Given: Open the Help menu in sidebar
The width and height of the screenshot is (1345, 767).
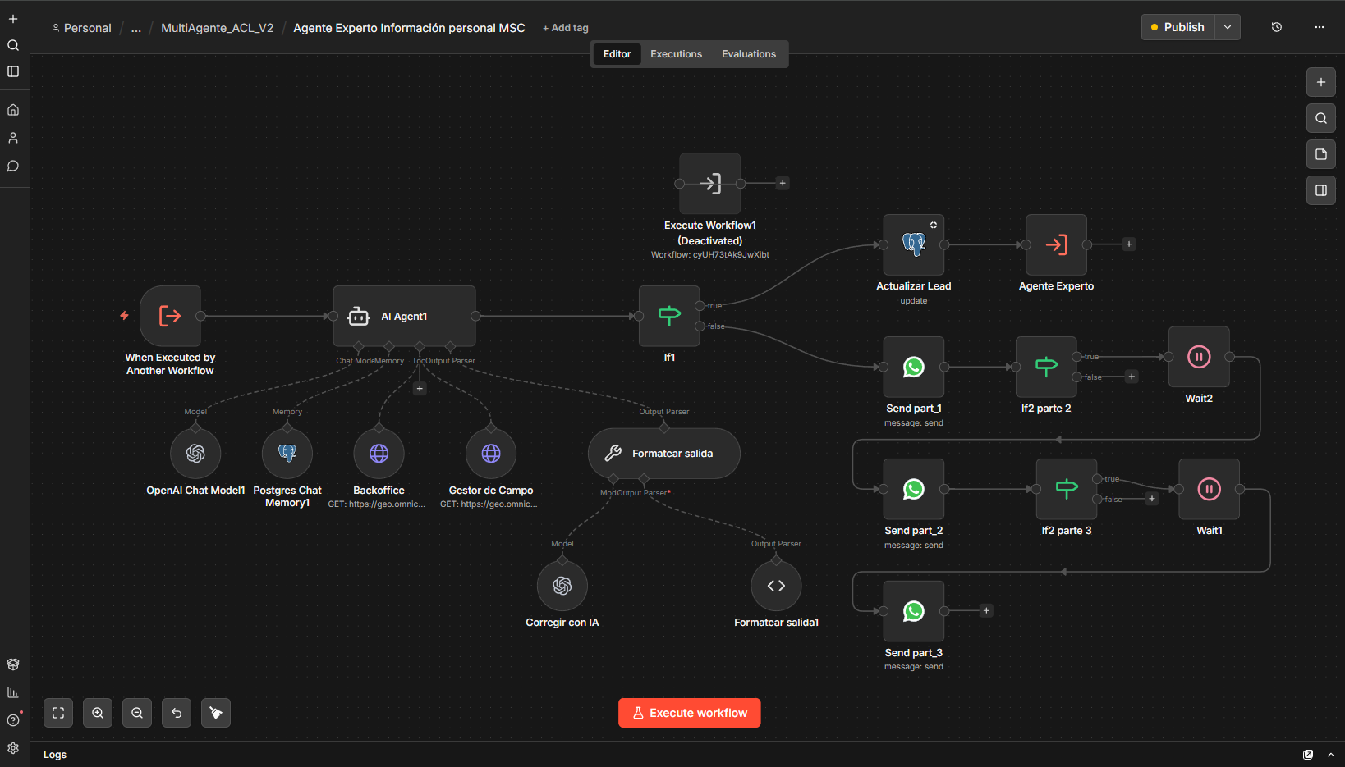Looking at the screenshot, I should click(13, 720).
